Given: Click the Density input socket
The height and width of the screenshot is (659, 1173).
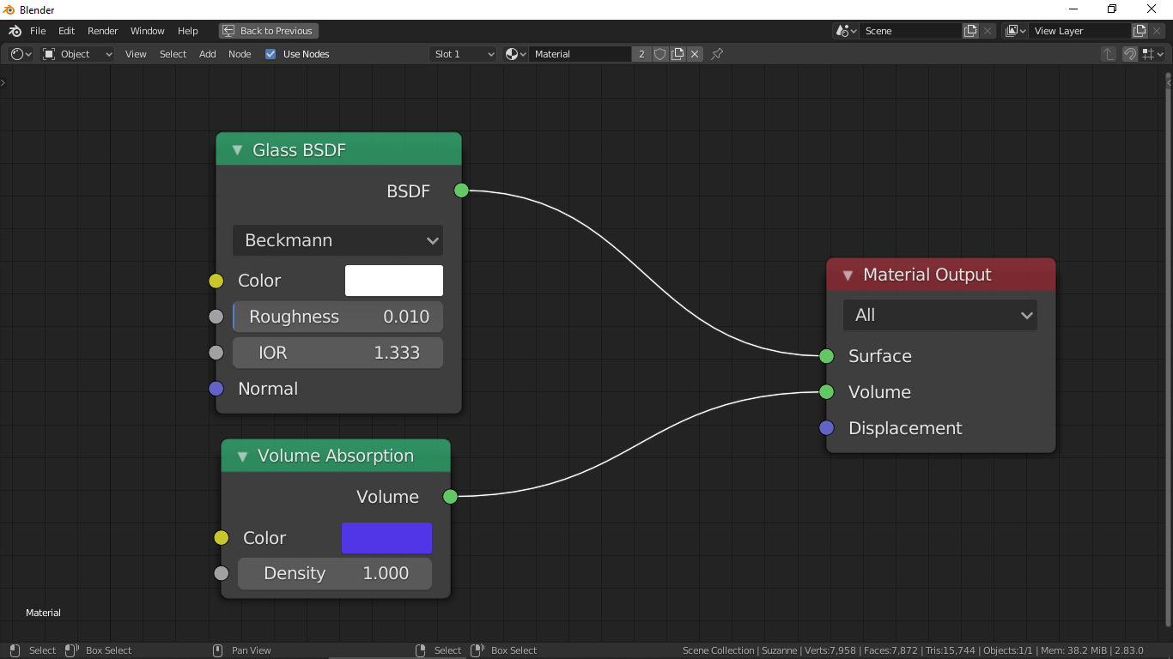Looking at the screenshot, I should [x=222, y=573].
